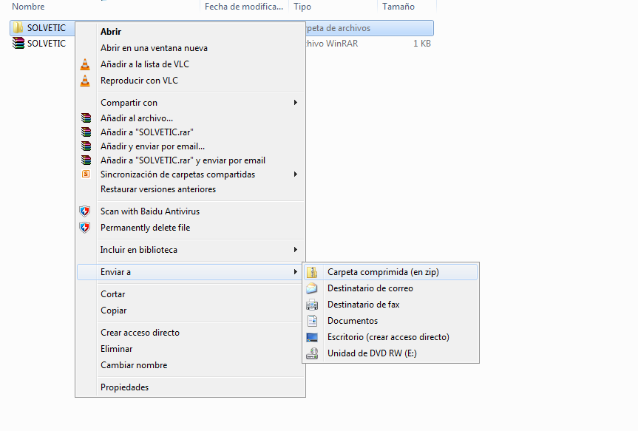This screenshot has width=638, height=431.
Task: Click the 'peta de archivos' type cell
Action: (338, 28)
